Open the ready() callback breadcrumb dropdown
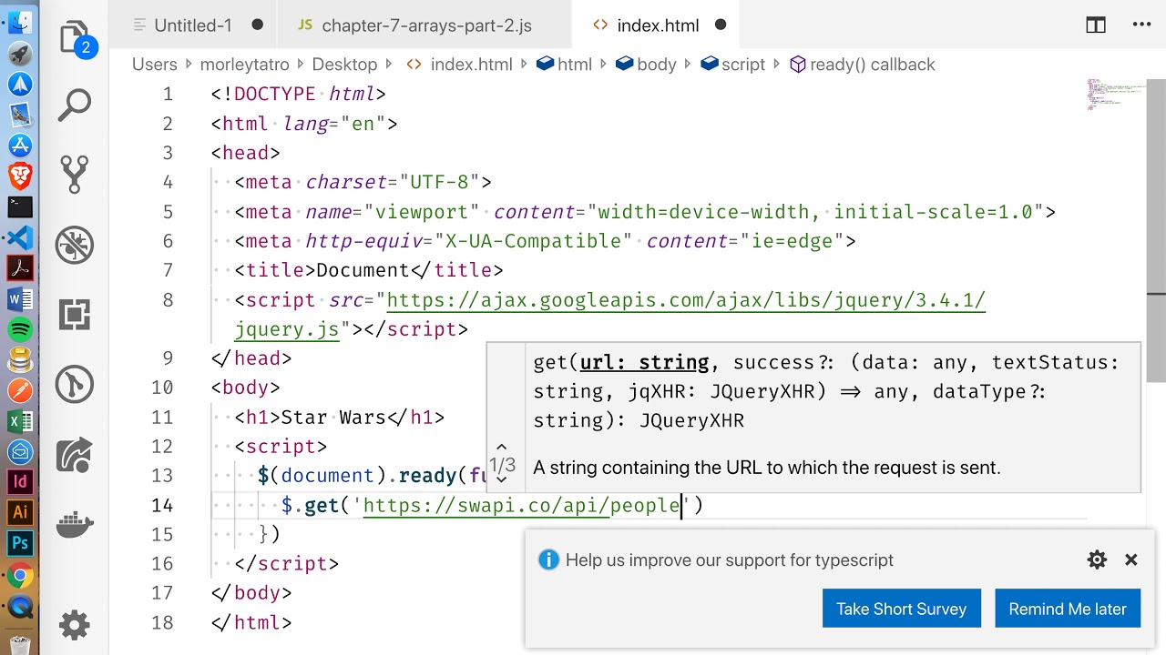The height and width of the screenshot is (655, 1166). [862, 65]
